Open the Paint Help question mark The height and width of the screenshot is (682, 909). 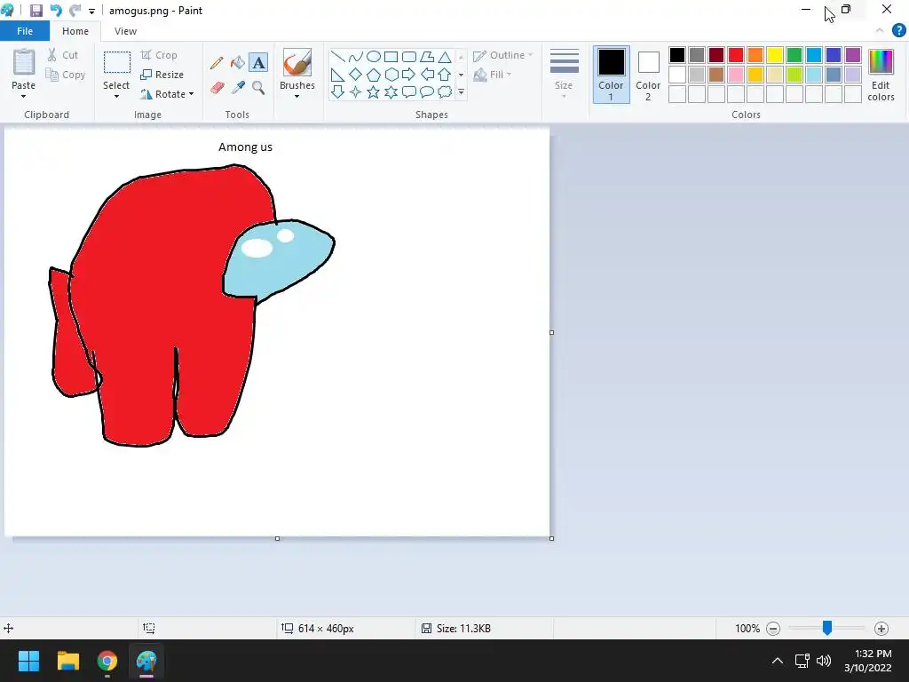(x=898, y=31)
